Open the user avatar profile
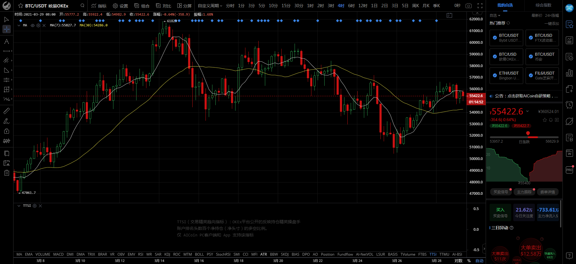The width and height of the screenshot is (576, 264). [x=569, y=8]
